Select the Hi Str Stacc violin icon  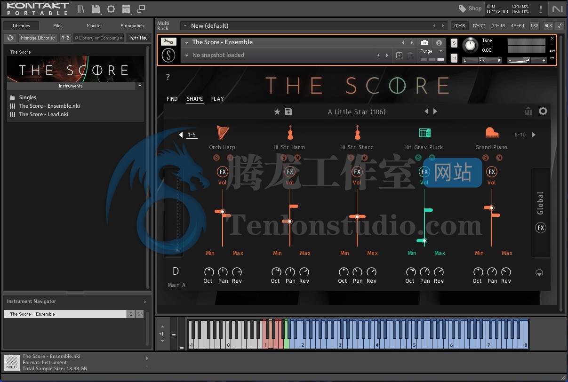click(x=357, y=133)
